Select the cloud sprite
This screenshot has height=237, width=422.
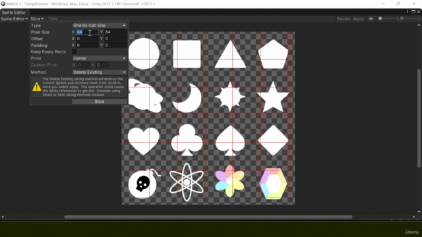pyautogui.click(x=145, y=96)
